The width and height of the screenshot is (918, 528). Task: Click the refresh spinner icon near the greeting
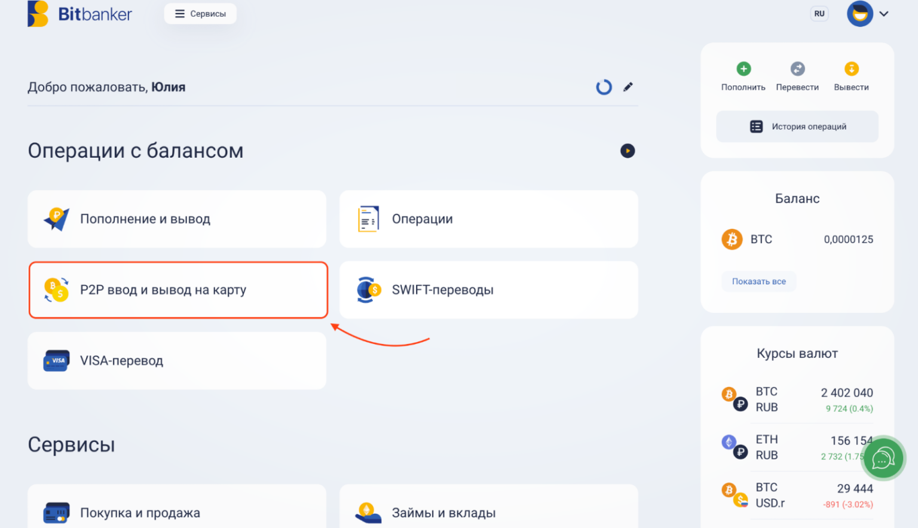(604, 87)
